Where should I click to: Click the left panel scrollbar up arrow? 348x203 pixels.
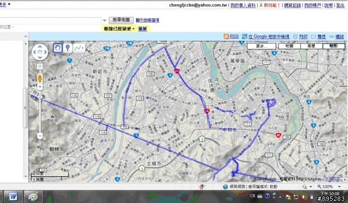coord(26,44)
